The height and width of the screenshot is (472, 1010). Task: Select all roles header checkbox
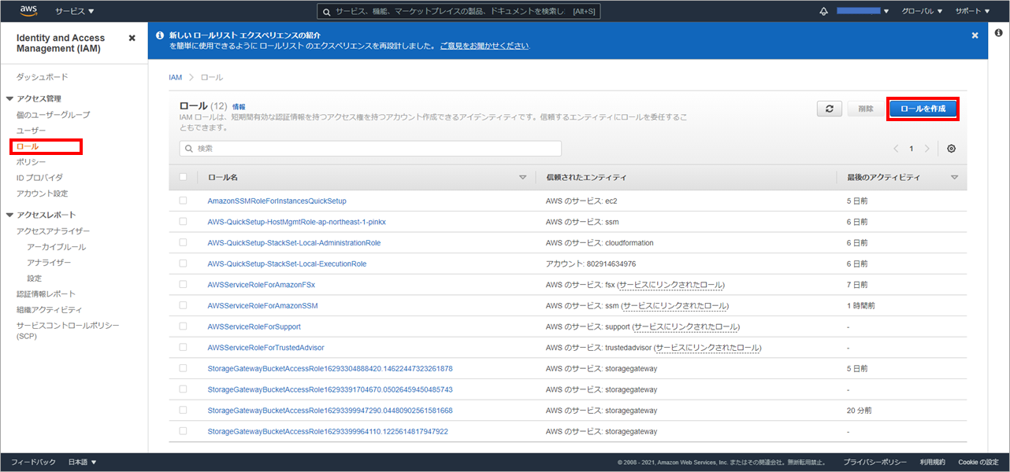click(183, 177)
